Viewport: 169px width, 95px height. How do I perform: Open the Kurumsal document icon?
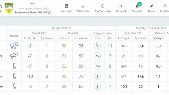[x=66, y=6]
